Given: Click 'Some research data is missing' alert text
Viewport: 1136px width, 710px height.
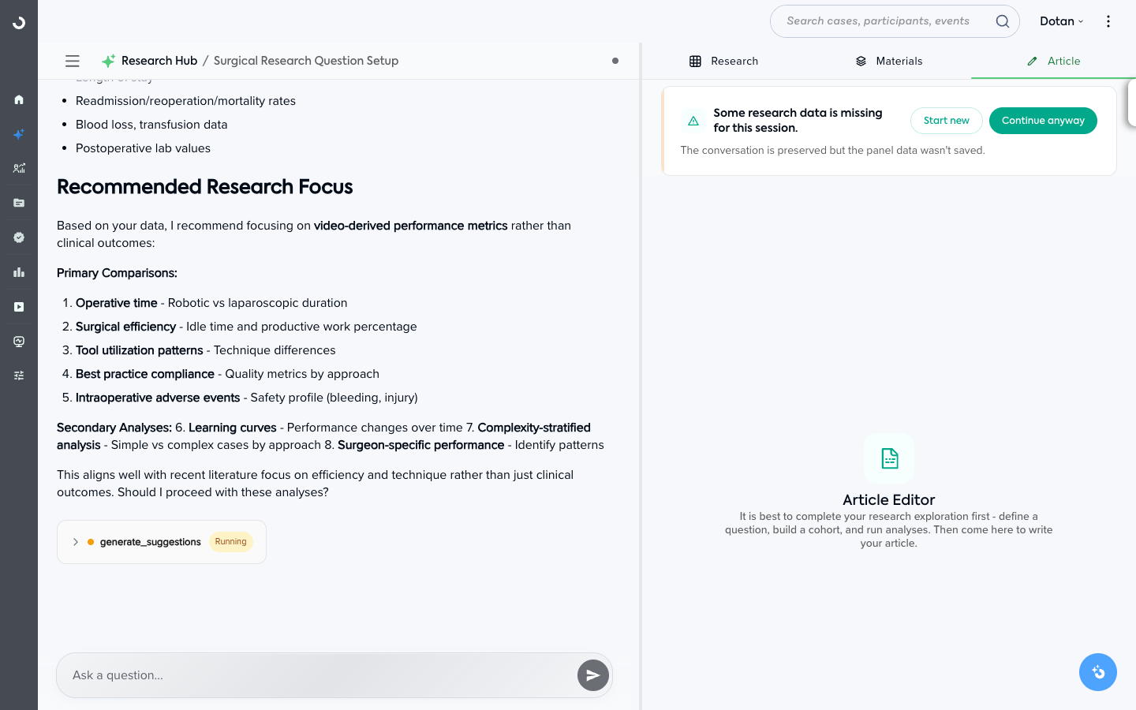Looking at the screenshot, I should click(x=798, y=120).
